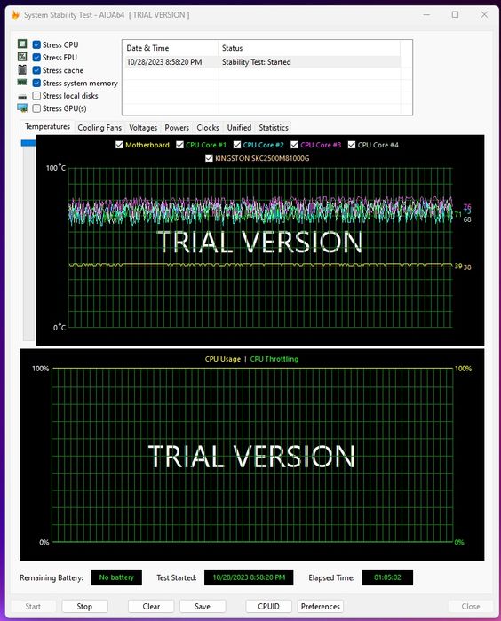Click the Stability Test: Started status entry
This screenshot has height=621, width=501.
click(256, 62)
